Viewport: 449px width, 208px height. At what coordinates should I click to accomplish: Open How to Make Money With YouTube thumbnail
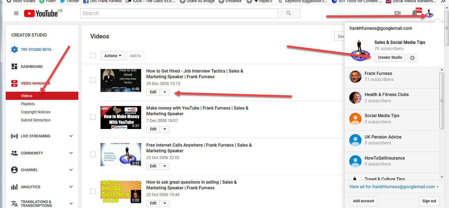121,117
